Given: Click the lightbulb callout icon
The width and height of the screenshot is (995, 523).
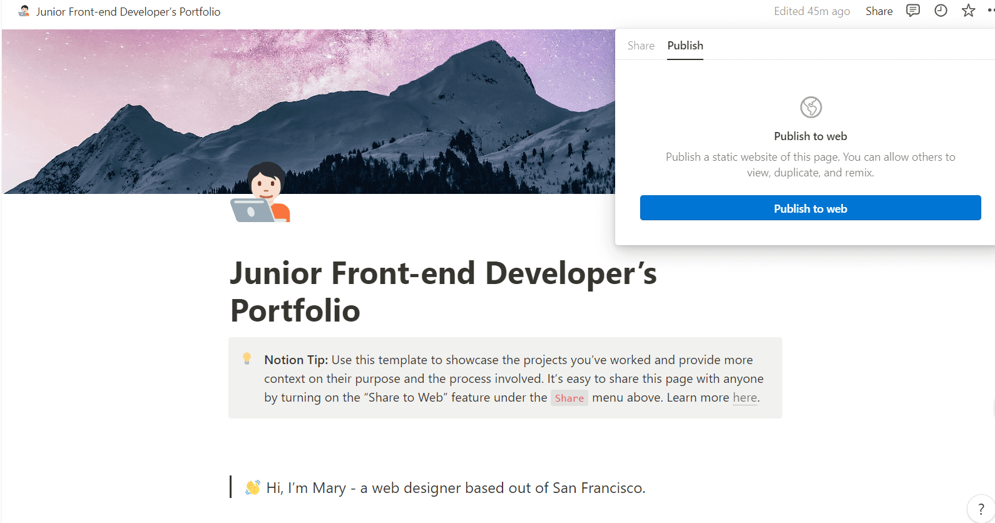Looking at the screenshot, I should click(x=247, y=358).
